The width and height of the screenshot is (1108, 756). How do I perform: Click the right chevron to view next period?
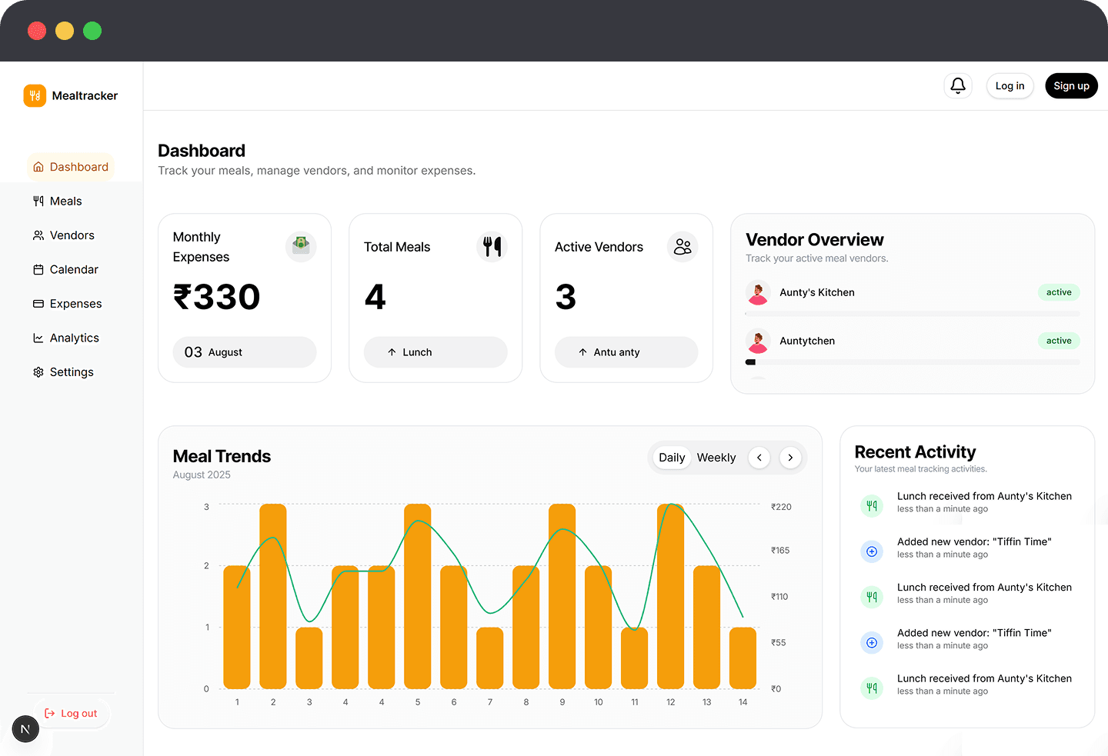point(790,457)
